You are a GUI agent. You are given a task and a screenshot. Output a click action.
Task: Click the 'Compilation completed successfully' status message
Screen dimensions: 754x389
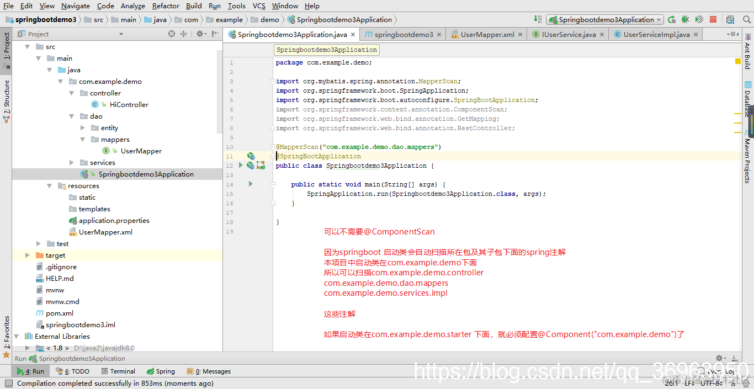pos(115,383)
